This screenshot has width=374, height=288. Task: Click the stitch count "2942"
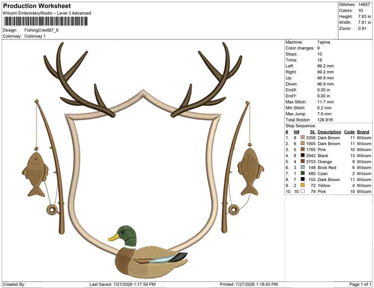pos(311,156)
